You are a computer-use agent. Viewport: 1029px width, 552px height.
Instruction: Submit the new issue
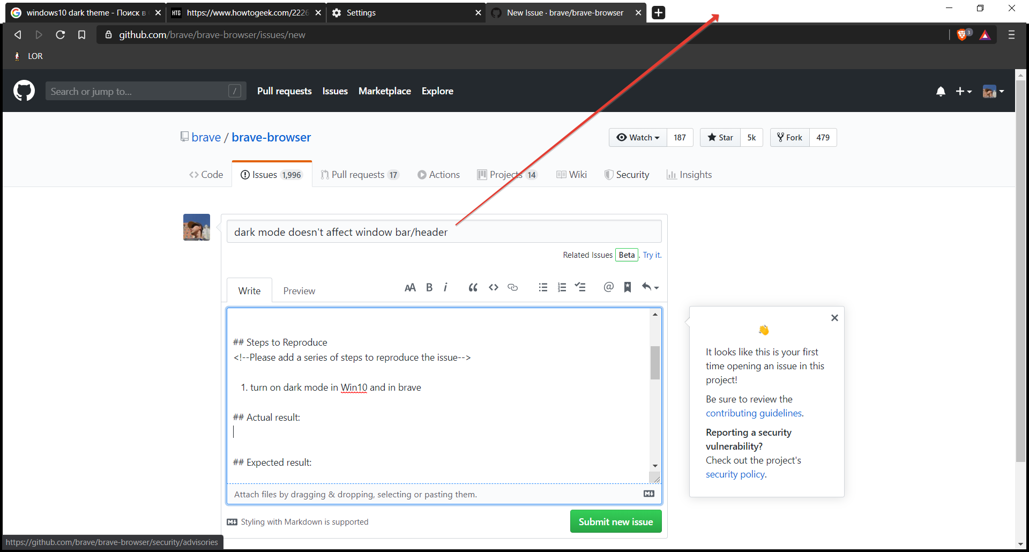[616, 522]
